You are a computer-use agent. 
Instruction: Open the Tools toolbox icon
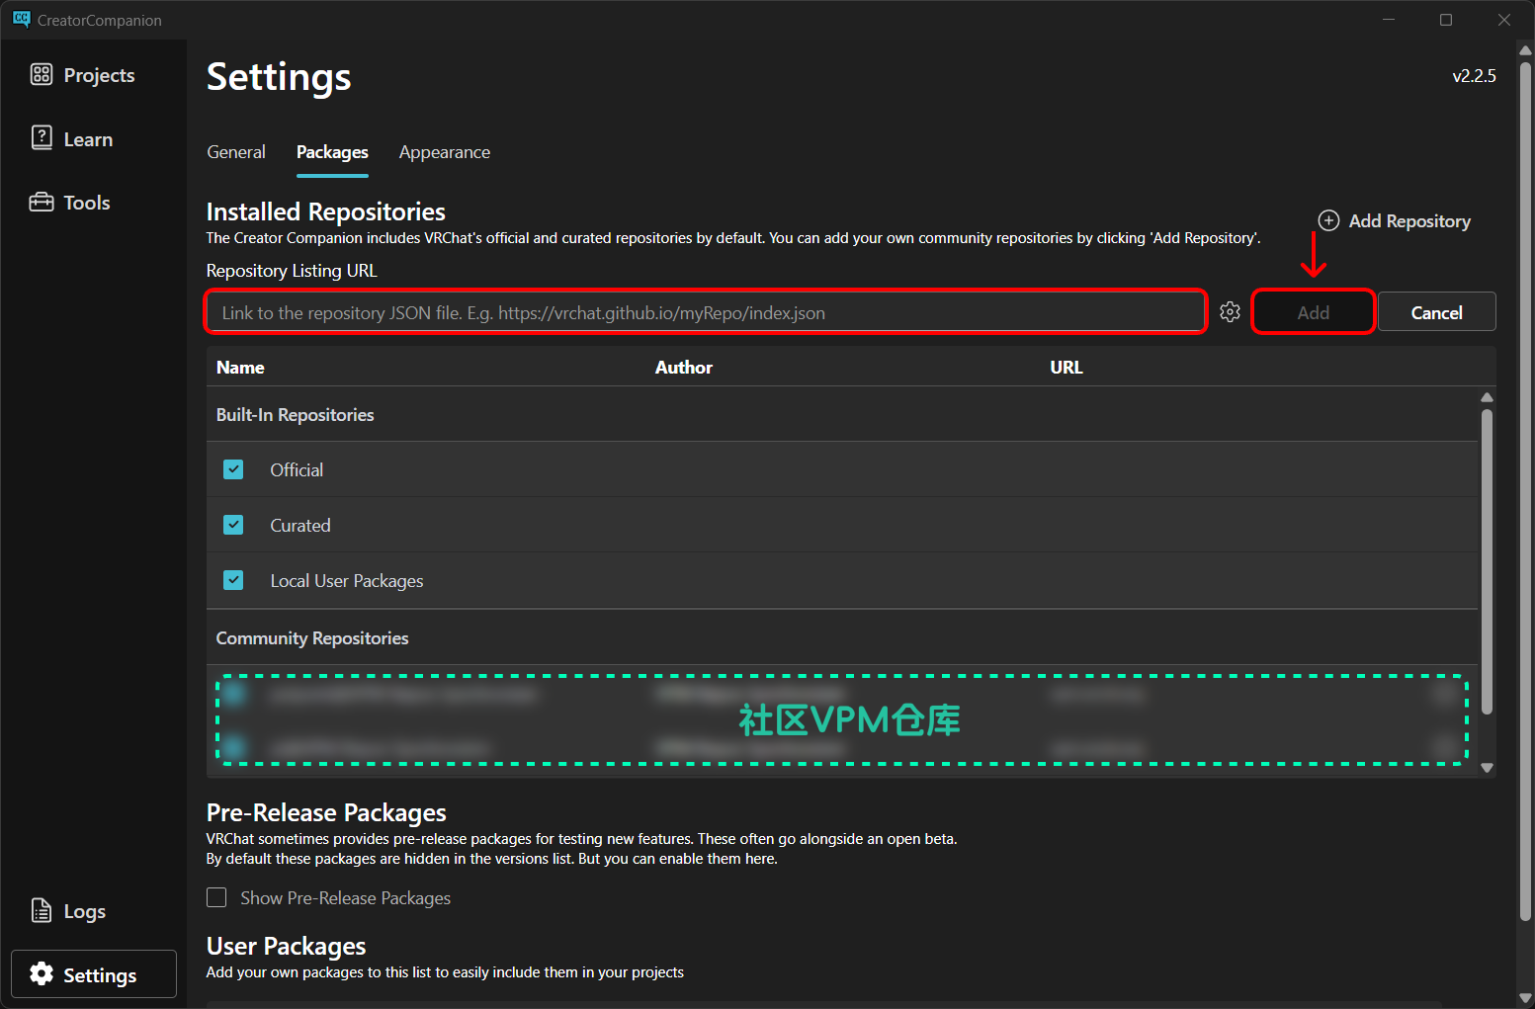[x=42, y=203]
